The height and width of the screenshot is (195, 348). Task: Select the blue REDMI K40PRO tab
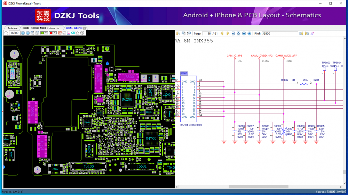click(74, 28)
